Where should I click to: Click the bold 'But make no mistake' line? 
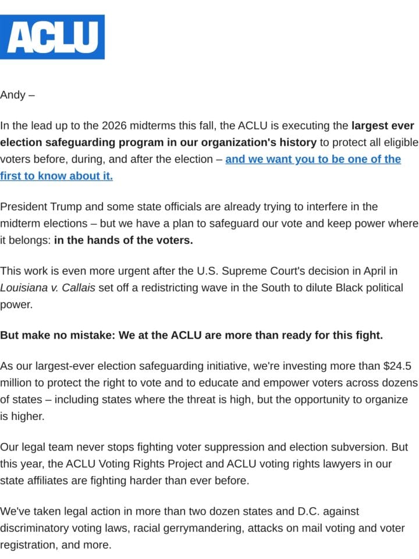click(x=191, y=335)
